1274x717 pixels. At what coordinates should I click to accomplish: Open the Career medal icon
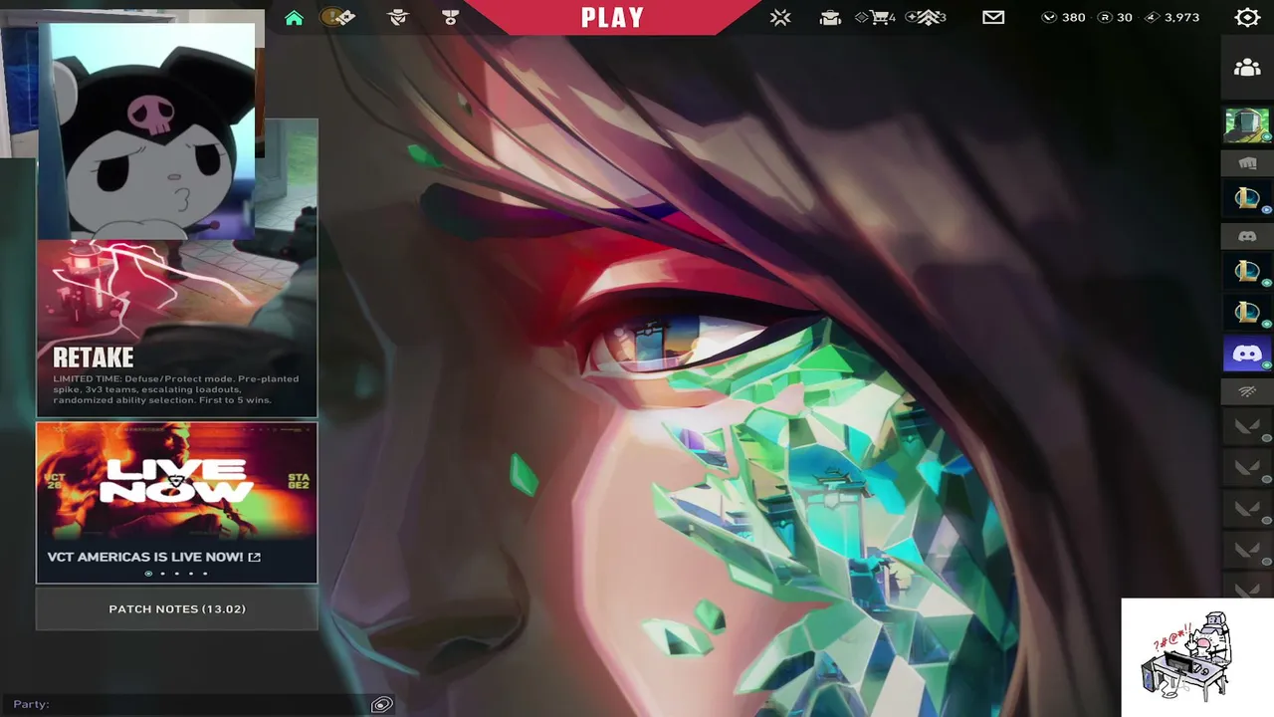pos(450,17)
